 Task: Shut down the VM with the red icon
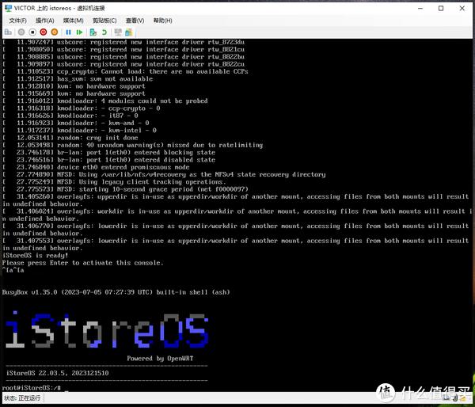click(x=44, y=32)
